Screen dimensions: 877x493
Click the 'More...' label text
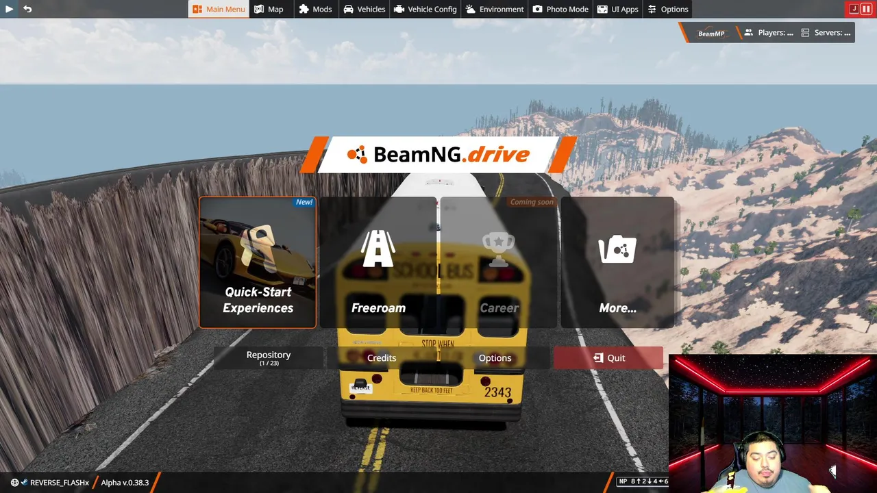[618, 308]
